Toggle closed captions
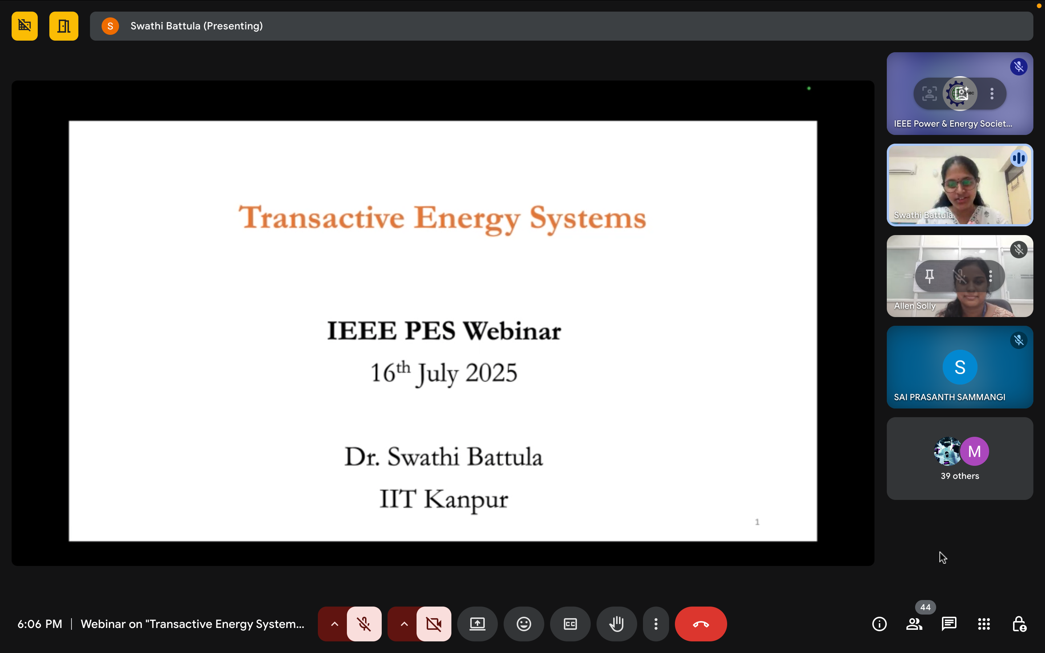The width and height of the screenshot is (1045, 653). pos(570,624)
